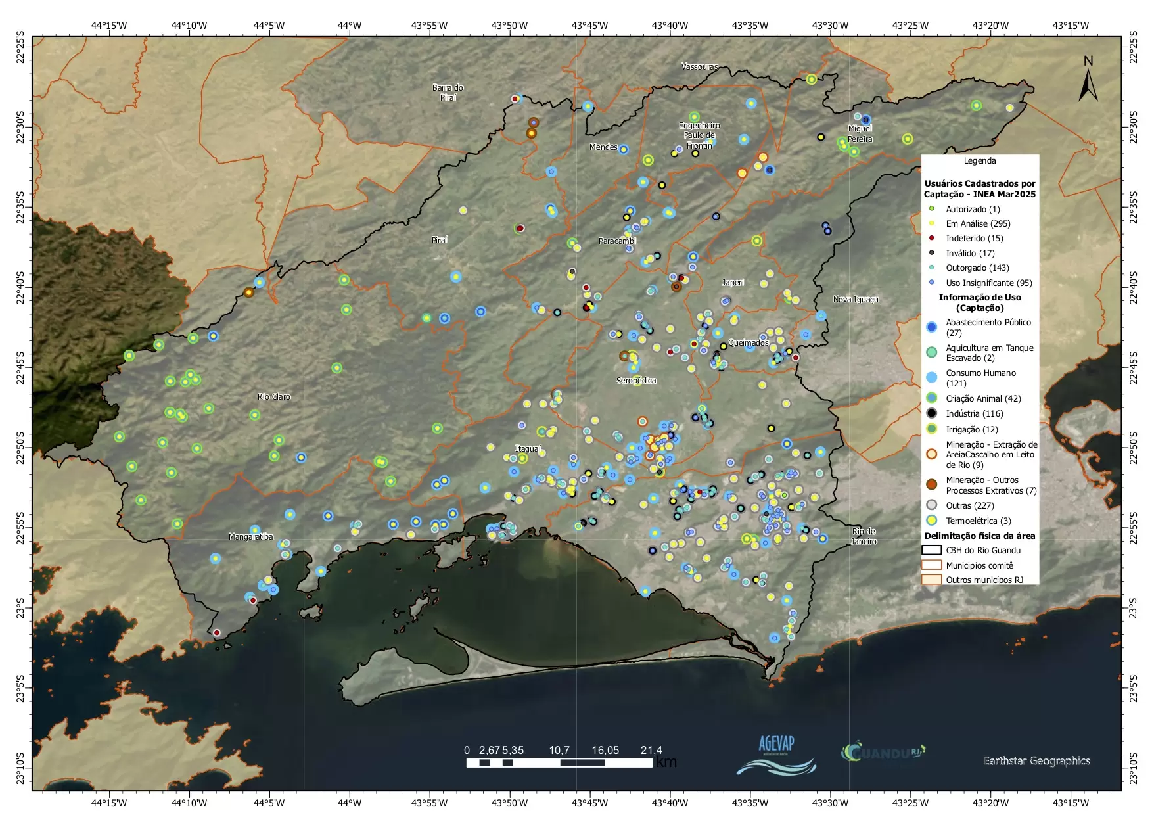Click the AGEVAP logo
This screenshot has width=1152, height=815.
[776, 755]
